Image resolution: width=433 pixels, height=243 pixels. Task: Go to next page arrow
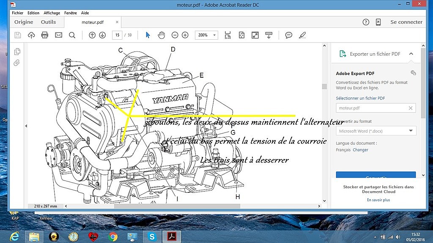(x=102, y=35)
